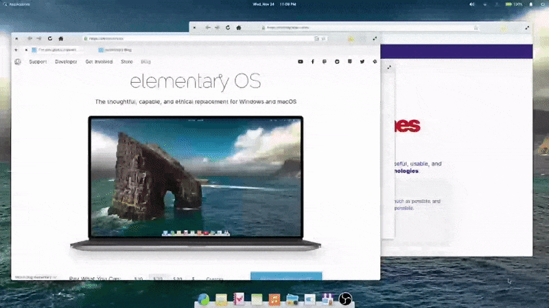Switch to the elementary Blog tab
Viewport: 549px width, 308px height.
[118, 50]
